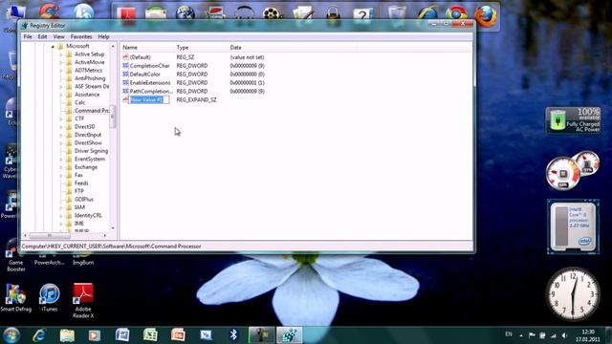Expand the DirectInput key
612x344 pixels.
(x=61, y=135)
